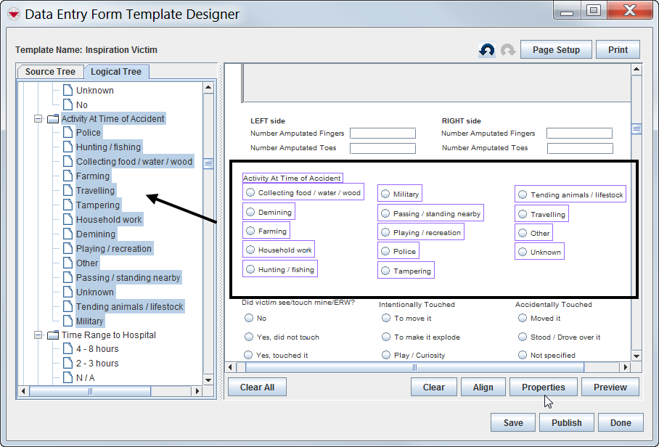Switch to the Source Tree tab

[x=50, y=72]
